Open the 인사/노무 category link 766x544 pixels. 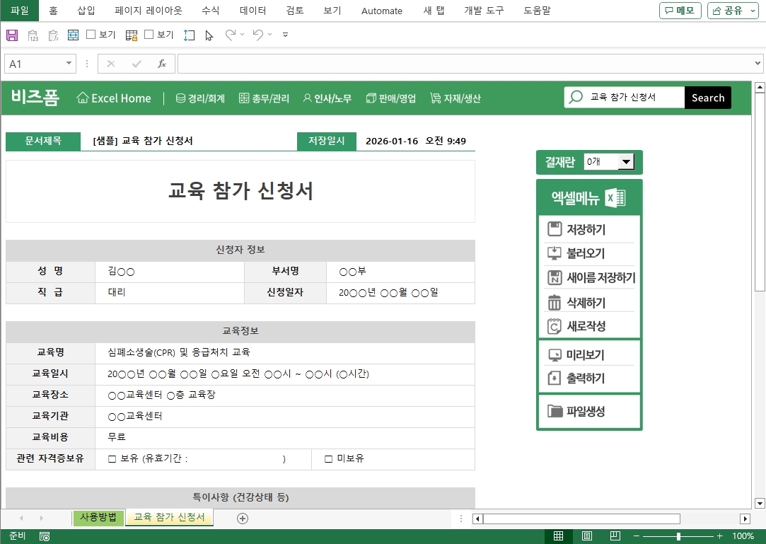pyautogui.click(x=327, y=98)
